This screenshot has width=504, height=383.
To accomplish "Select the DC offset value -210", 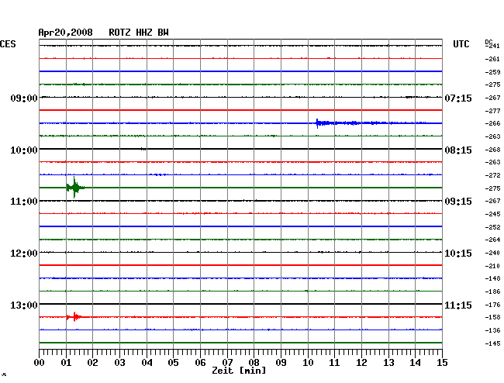I will [x=492, y=266].
